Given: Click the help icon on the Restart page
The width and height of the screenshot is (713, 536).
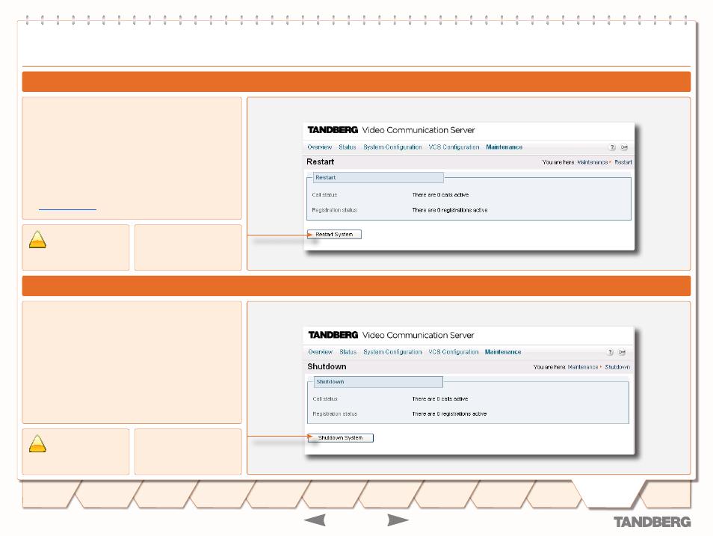Looking at the screenshot, I should tap(612, 147).
